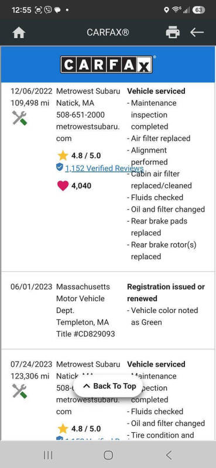The image size is (216, 468).
Task: Tap the service wrench icon for 12/06/2022
Action: (19, 118)
